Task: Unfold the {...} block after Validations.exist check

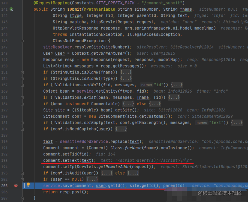Action: [x=174, y=97]
